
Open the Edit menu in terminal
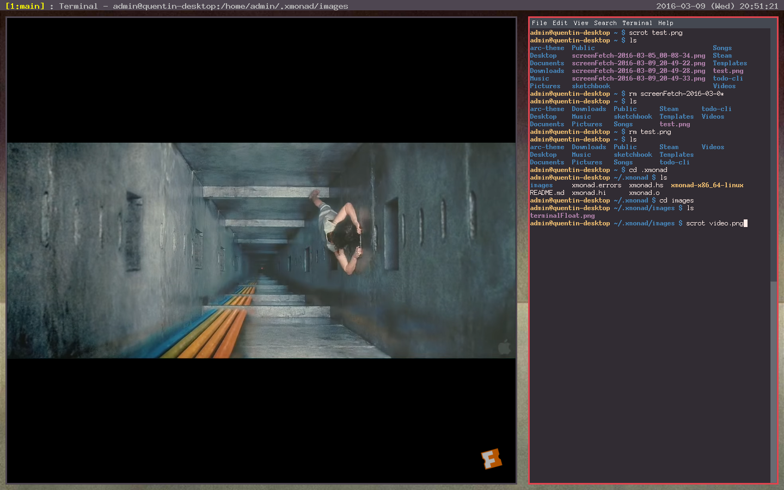click(x=560, y=23)
